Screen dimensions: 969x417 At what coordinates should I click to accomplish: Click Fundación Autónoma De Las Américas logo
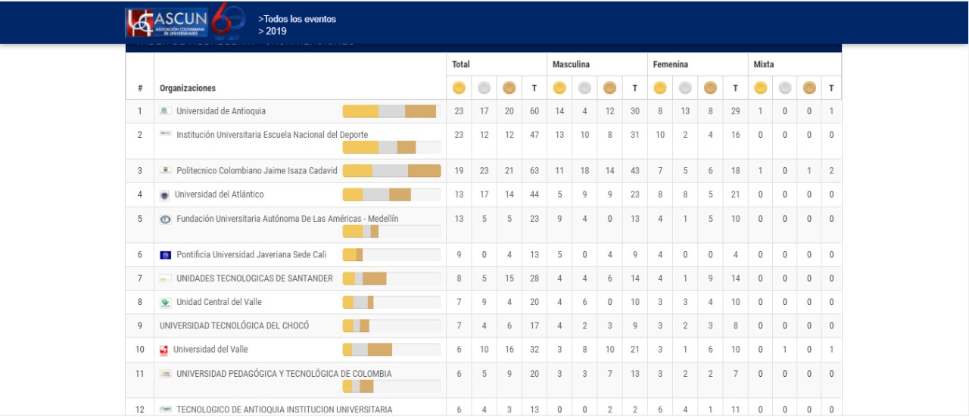tap(165, 219)
